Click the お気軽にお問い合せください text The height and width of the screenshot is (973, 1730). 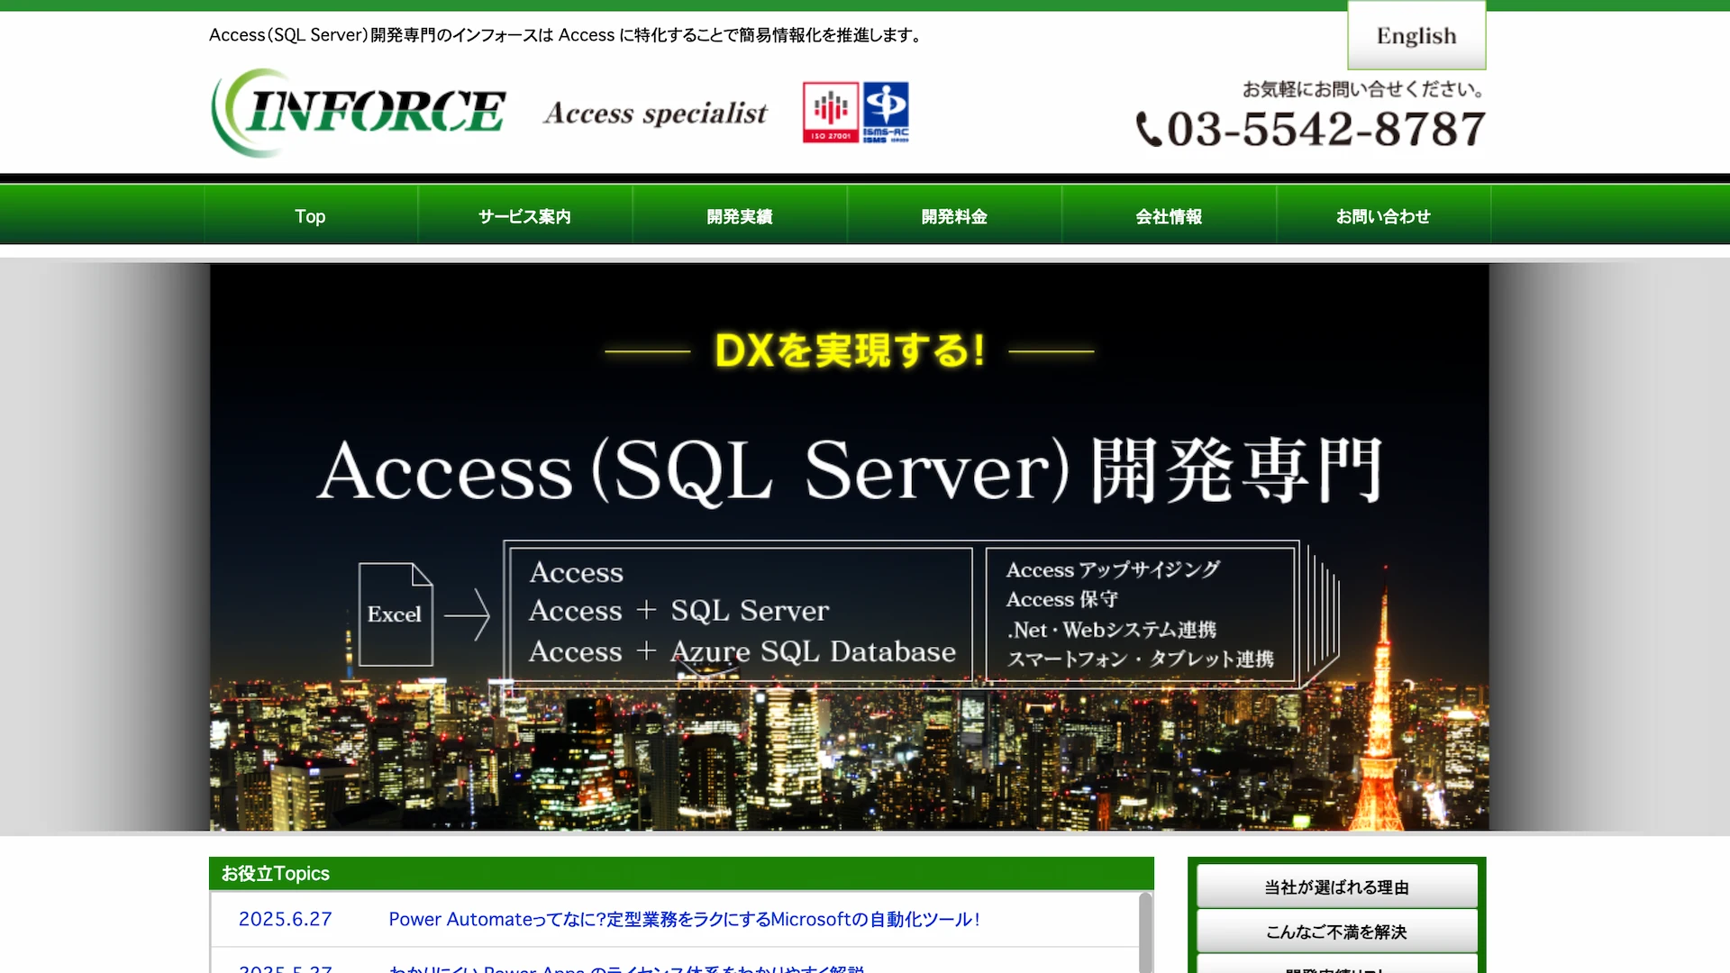[1364, 89]
